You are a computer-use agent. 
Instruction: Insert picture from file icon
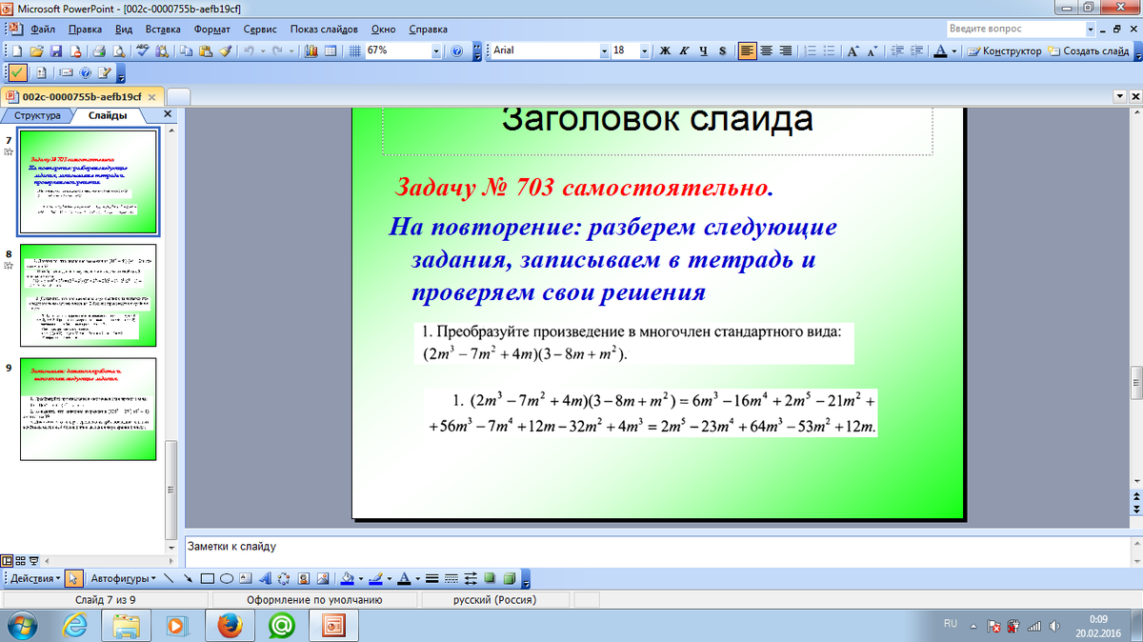click(x=323, y=578)
